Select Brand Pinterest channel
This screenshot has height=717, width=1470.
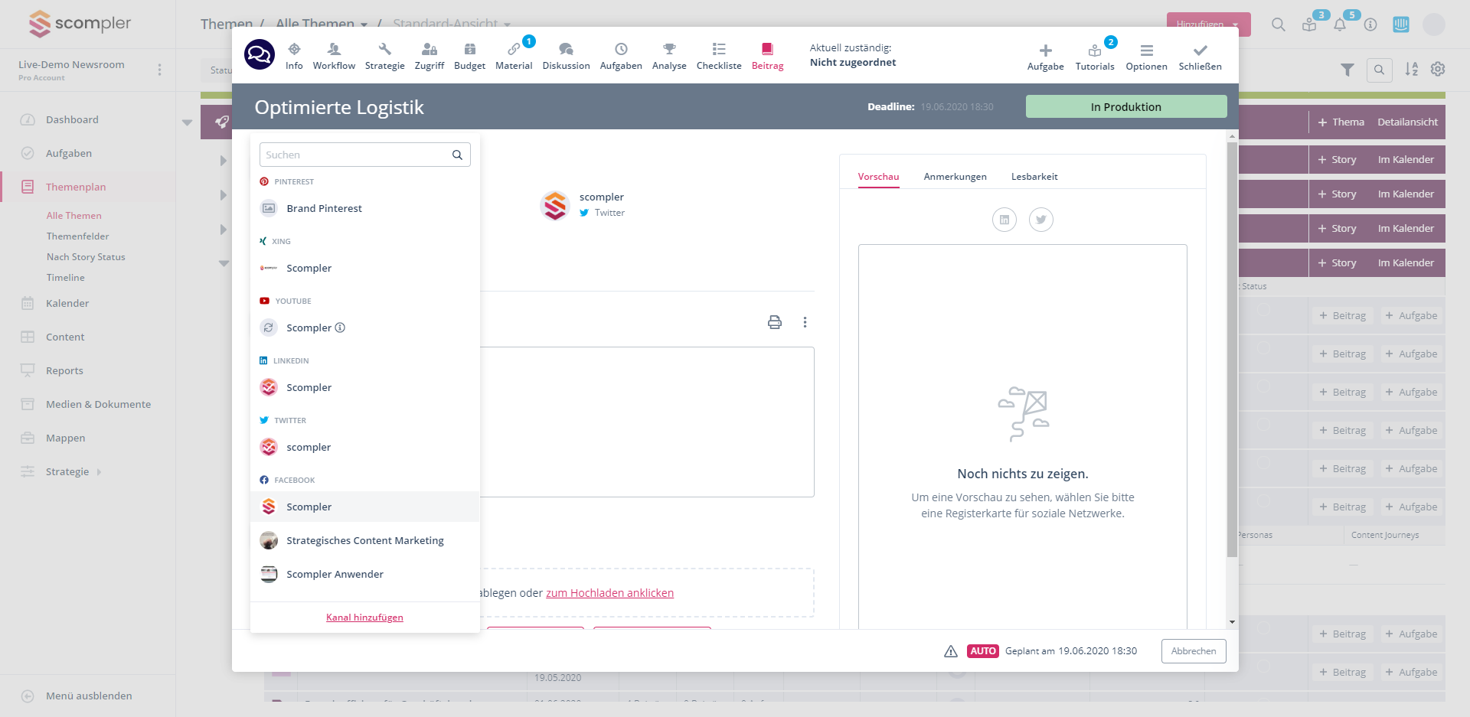tap(324, 208)
